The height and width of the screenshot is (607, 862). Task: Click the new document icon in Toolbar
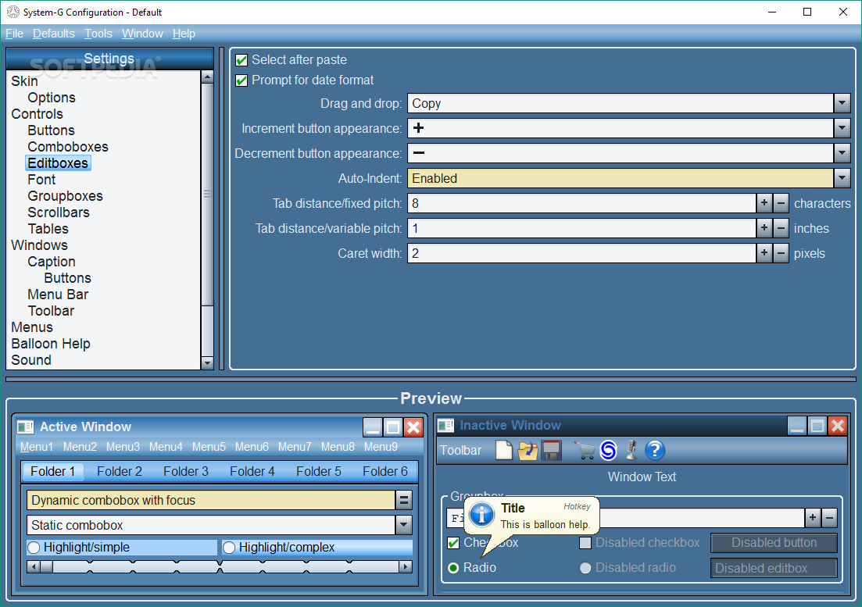[503, 451]
